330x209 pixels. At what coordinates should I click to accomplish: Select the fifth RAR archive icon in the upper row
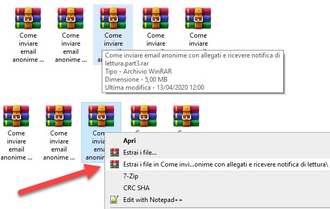point(198,18)
